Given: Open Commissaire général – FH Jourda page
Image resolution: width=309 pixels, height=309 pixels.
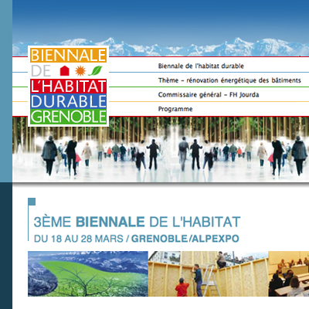Looking at the screenshot, I should point(209,95).
